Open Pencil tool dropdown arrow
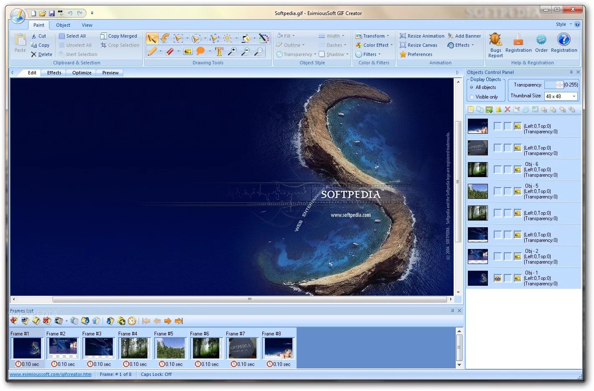 point(160,51)
